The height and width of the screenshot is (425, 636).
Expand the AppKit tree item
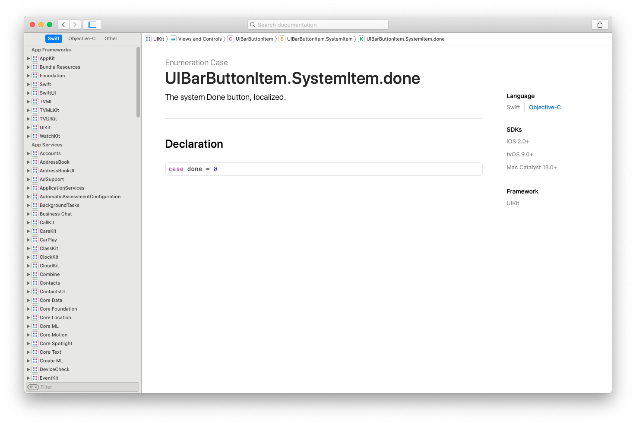pyautogui.click(x=28, y=58)
